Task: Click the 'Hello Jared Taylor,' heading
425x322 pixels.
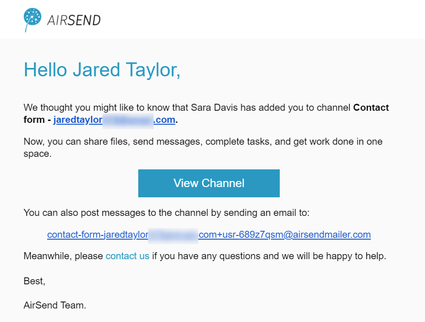Action: point(102,70)
